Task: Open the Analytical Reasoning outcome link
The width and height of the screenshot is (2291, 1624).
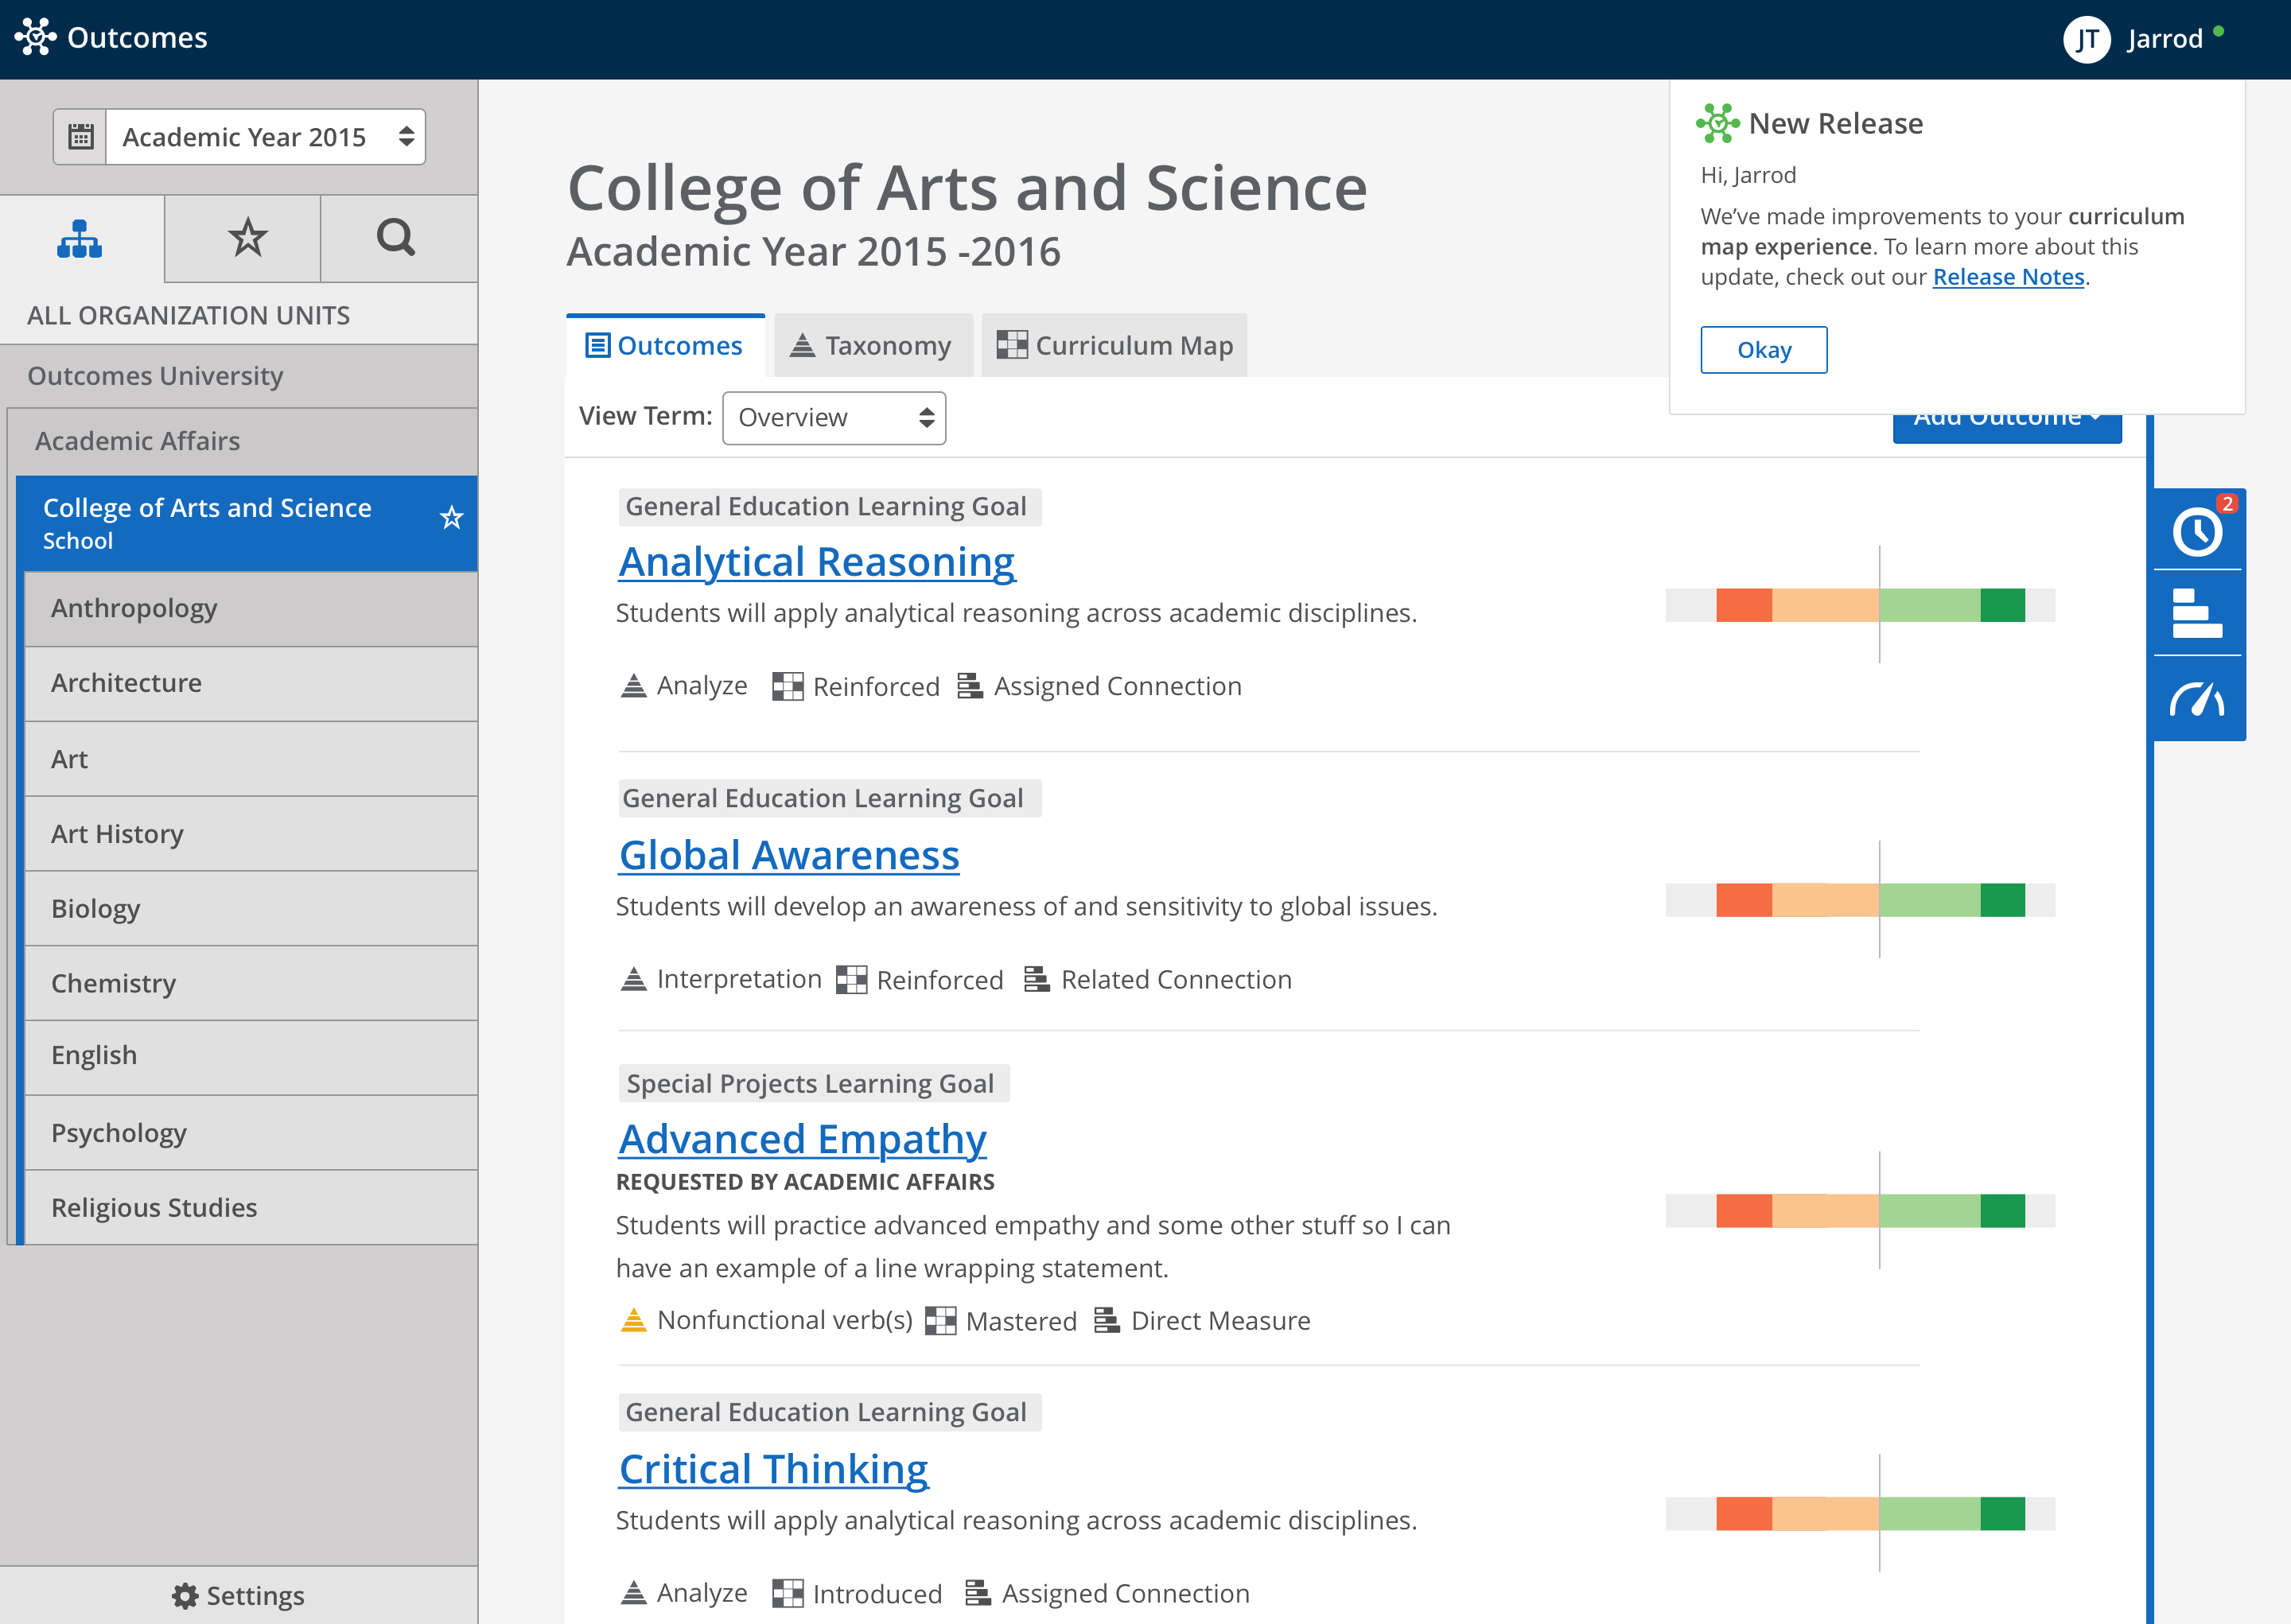Action: pyautogui.click(x=817, y=562)
